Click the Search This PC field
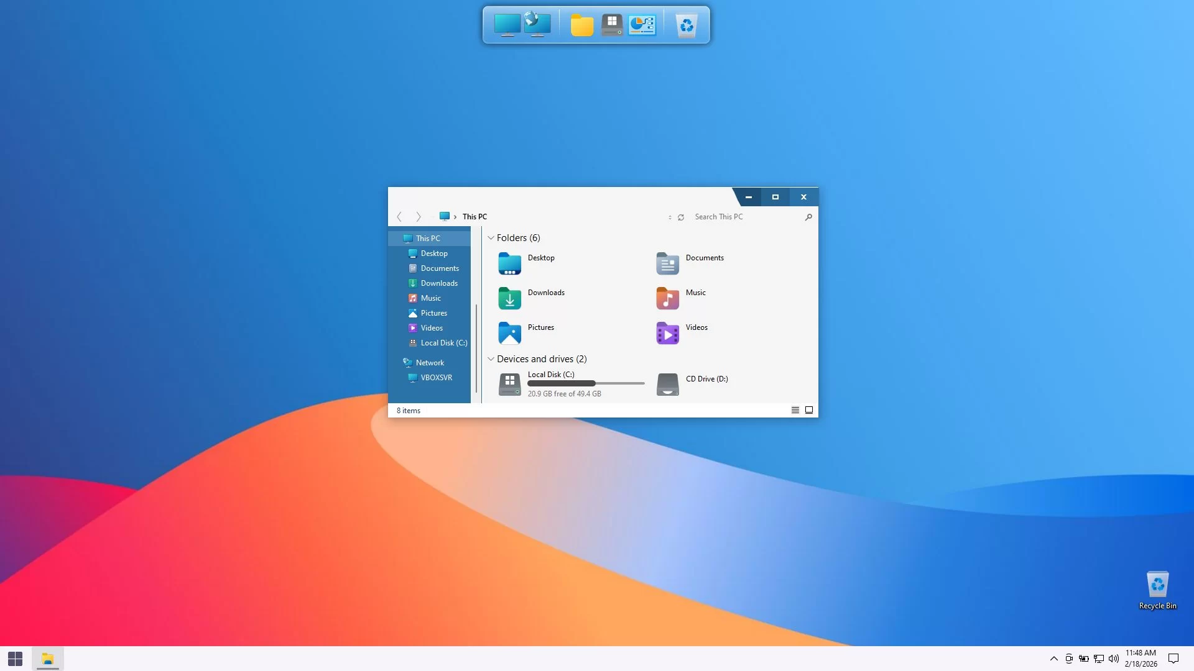Screen dimensions: 1194x671 pos(746,217)
